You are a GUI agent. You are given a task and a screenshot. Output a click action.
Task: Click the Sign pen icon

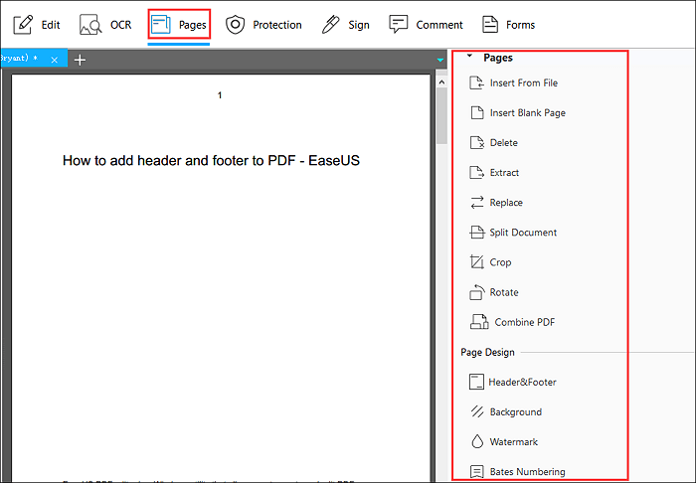[331, 25]
